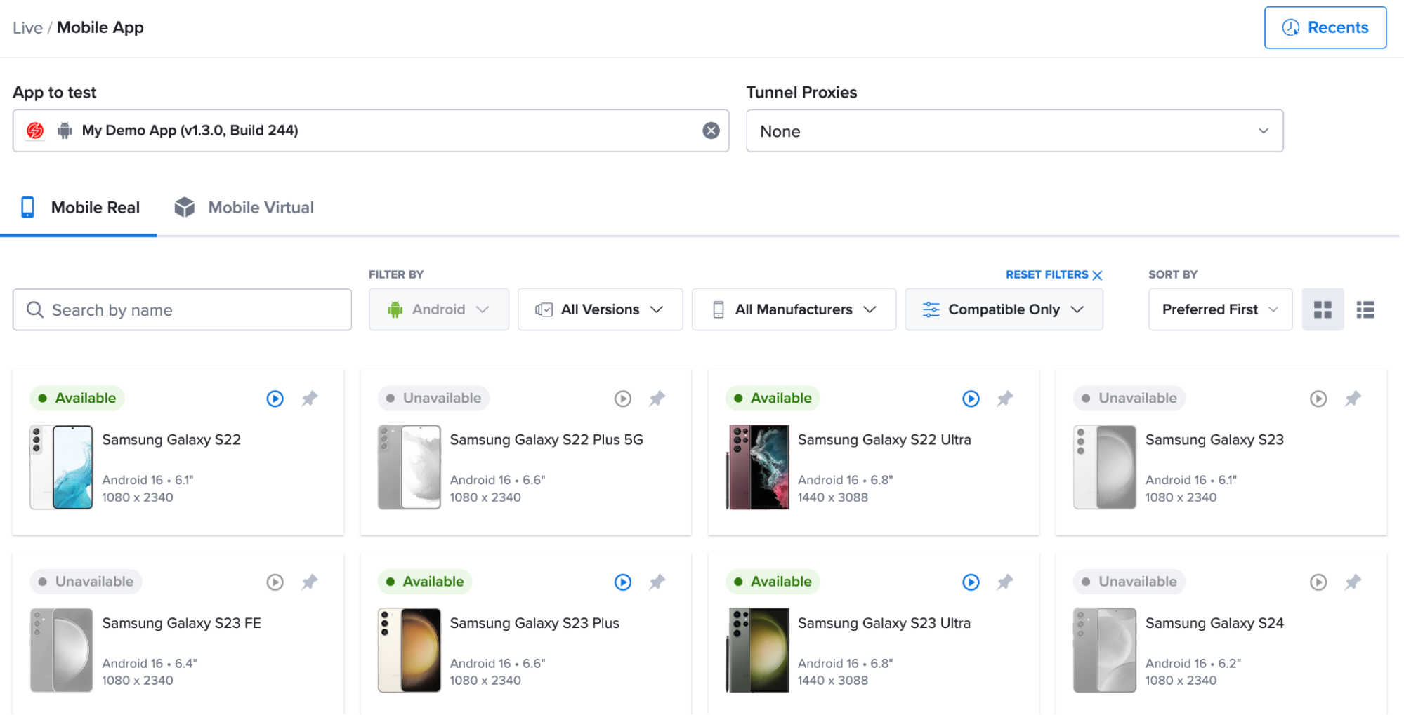Pin the Samsung Galaxy S22 Ultra
Viewport: 1404px width, 715px height.
pos(1005,399)
